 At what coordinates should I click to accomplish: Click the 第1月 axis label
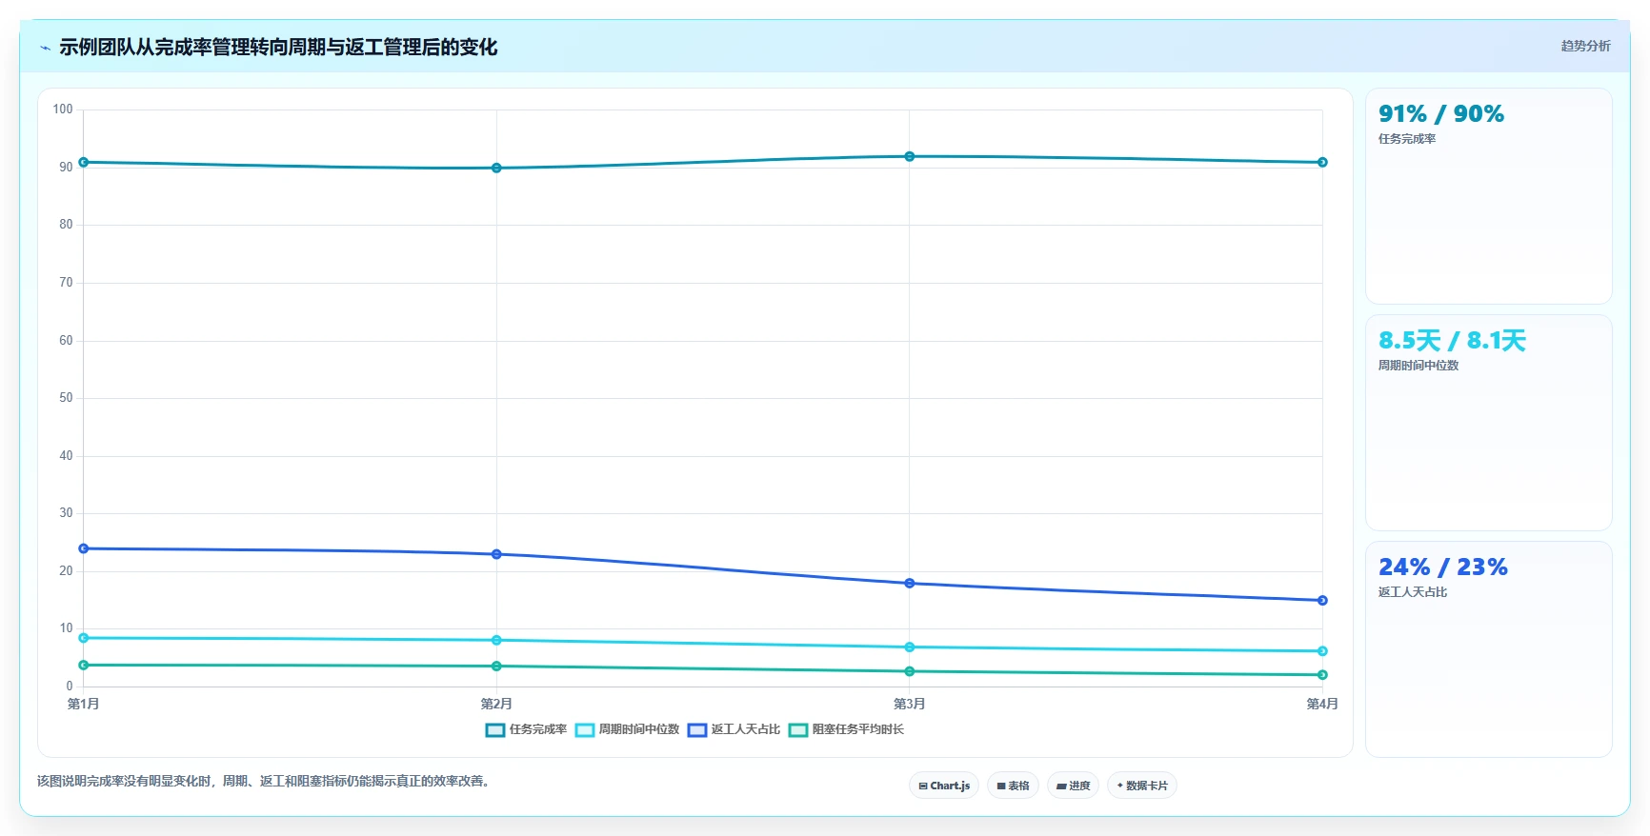click(x=84, y=704)
